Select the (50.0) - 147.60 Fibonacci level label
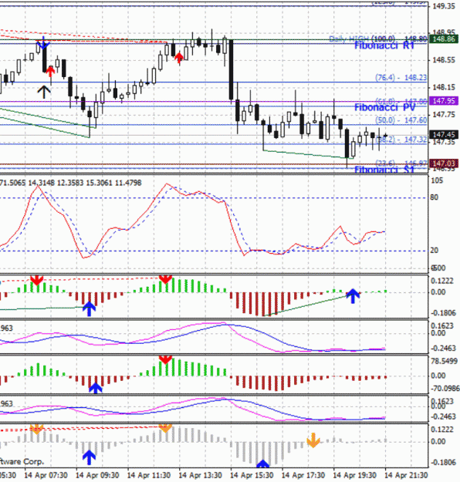Screen dimensions: 460x482 click(x=401, y=120)
